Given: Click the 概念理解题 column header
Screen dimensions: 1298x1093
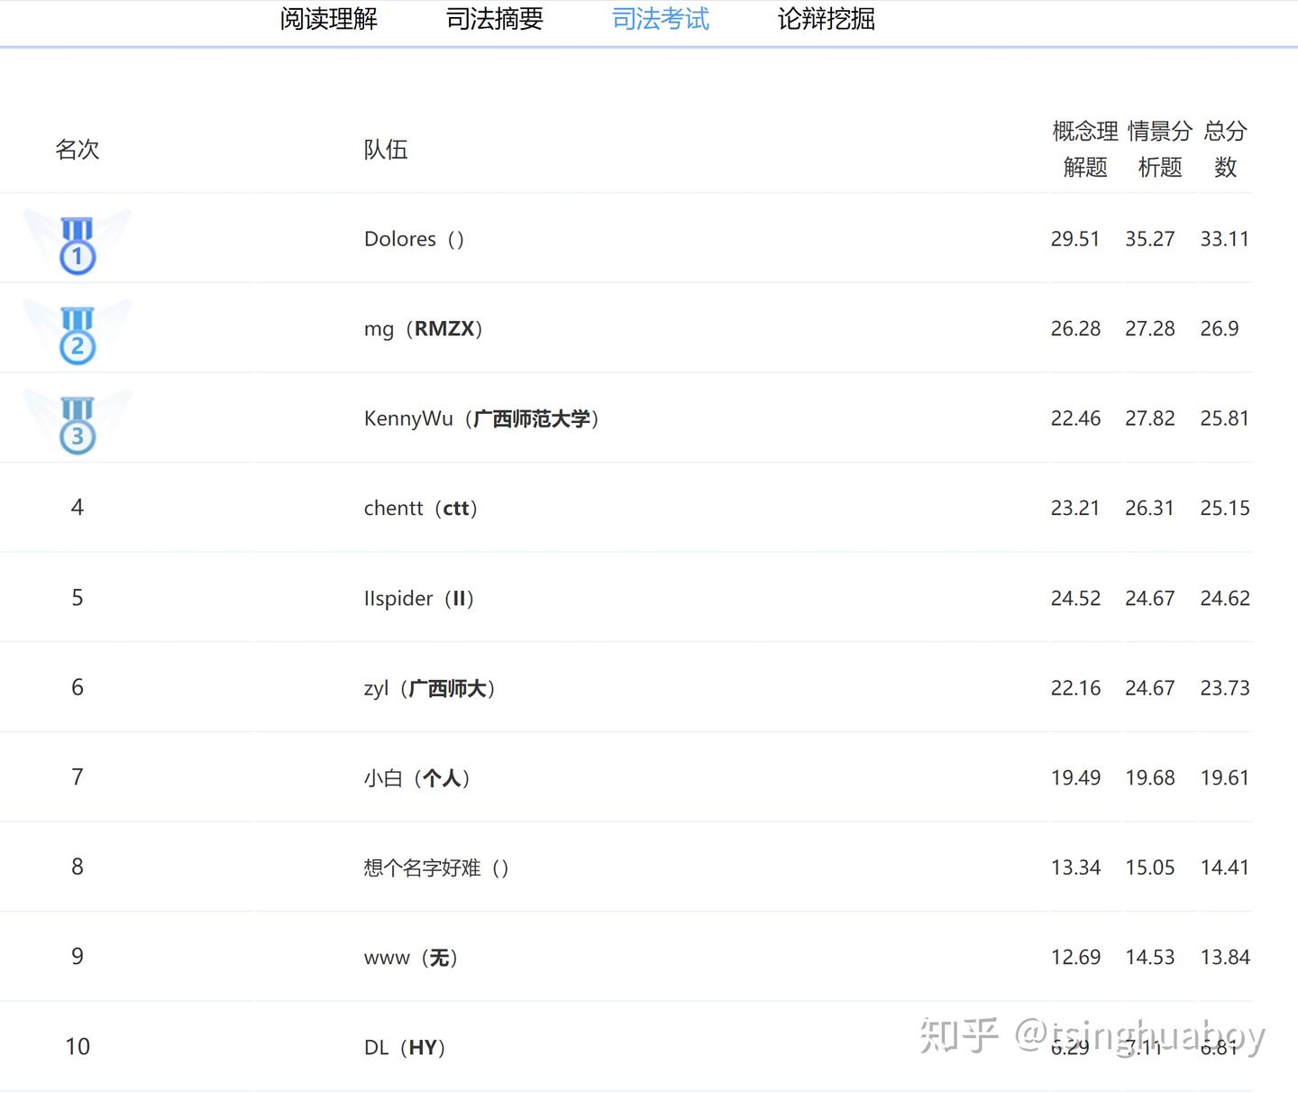Looking at the screenshot, I should (1084, 149).
